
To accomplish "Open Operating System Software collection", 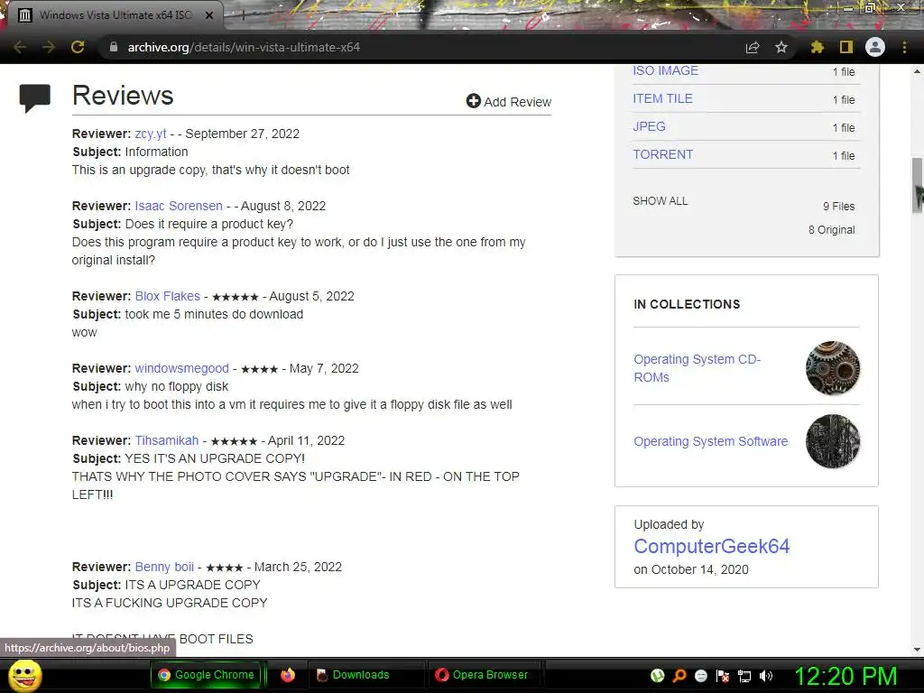I will coord(711,441).
